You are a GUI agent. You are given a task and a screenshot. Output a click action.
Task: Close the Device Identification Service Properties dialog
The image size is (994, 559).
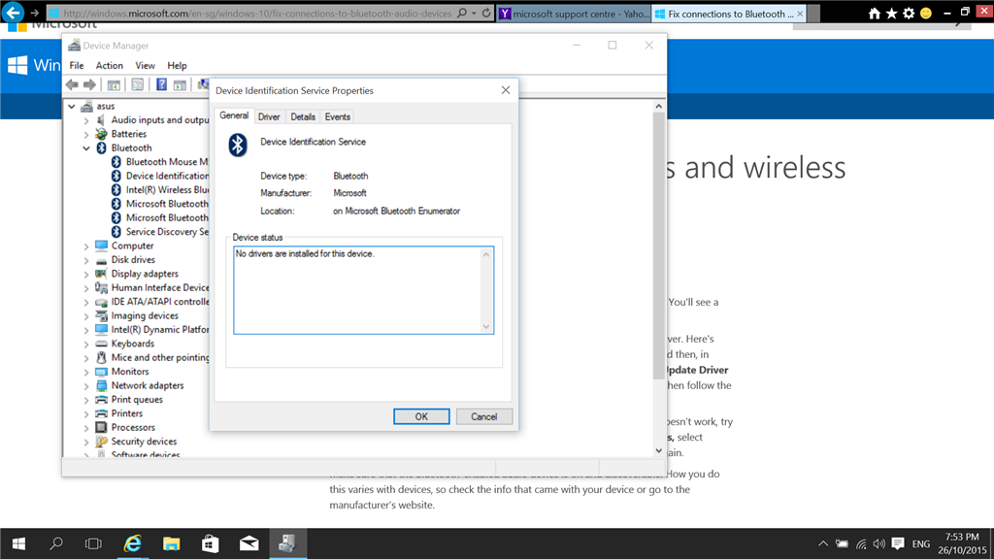tap(505, 90)
